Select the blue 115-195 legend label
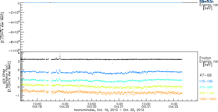The image size is (218, 112). [206, 81]
